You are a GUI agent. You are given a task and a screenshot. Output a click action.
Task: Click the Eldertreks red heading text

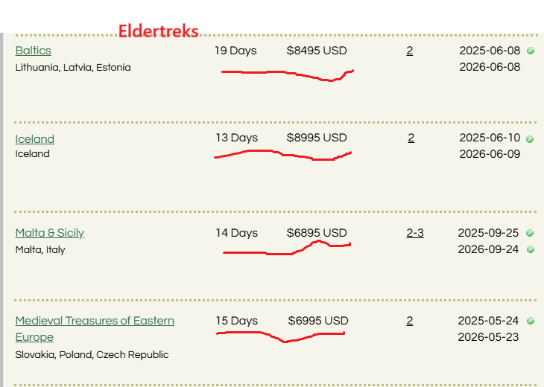pos(159,31)
